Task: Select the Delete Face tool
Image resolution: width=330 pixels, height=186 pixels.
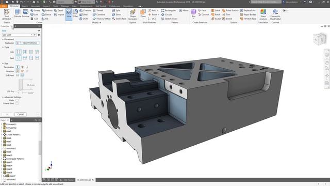Action: 119,19
